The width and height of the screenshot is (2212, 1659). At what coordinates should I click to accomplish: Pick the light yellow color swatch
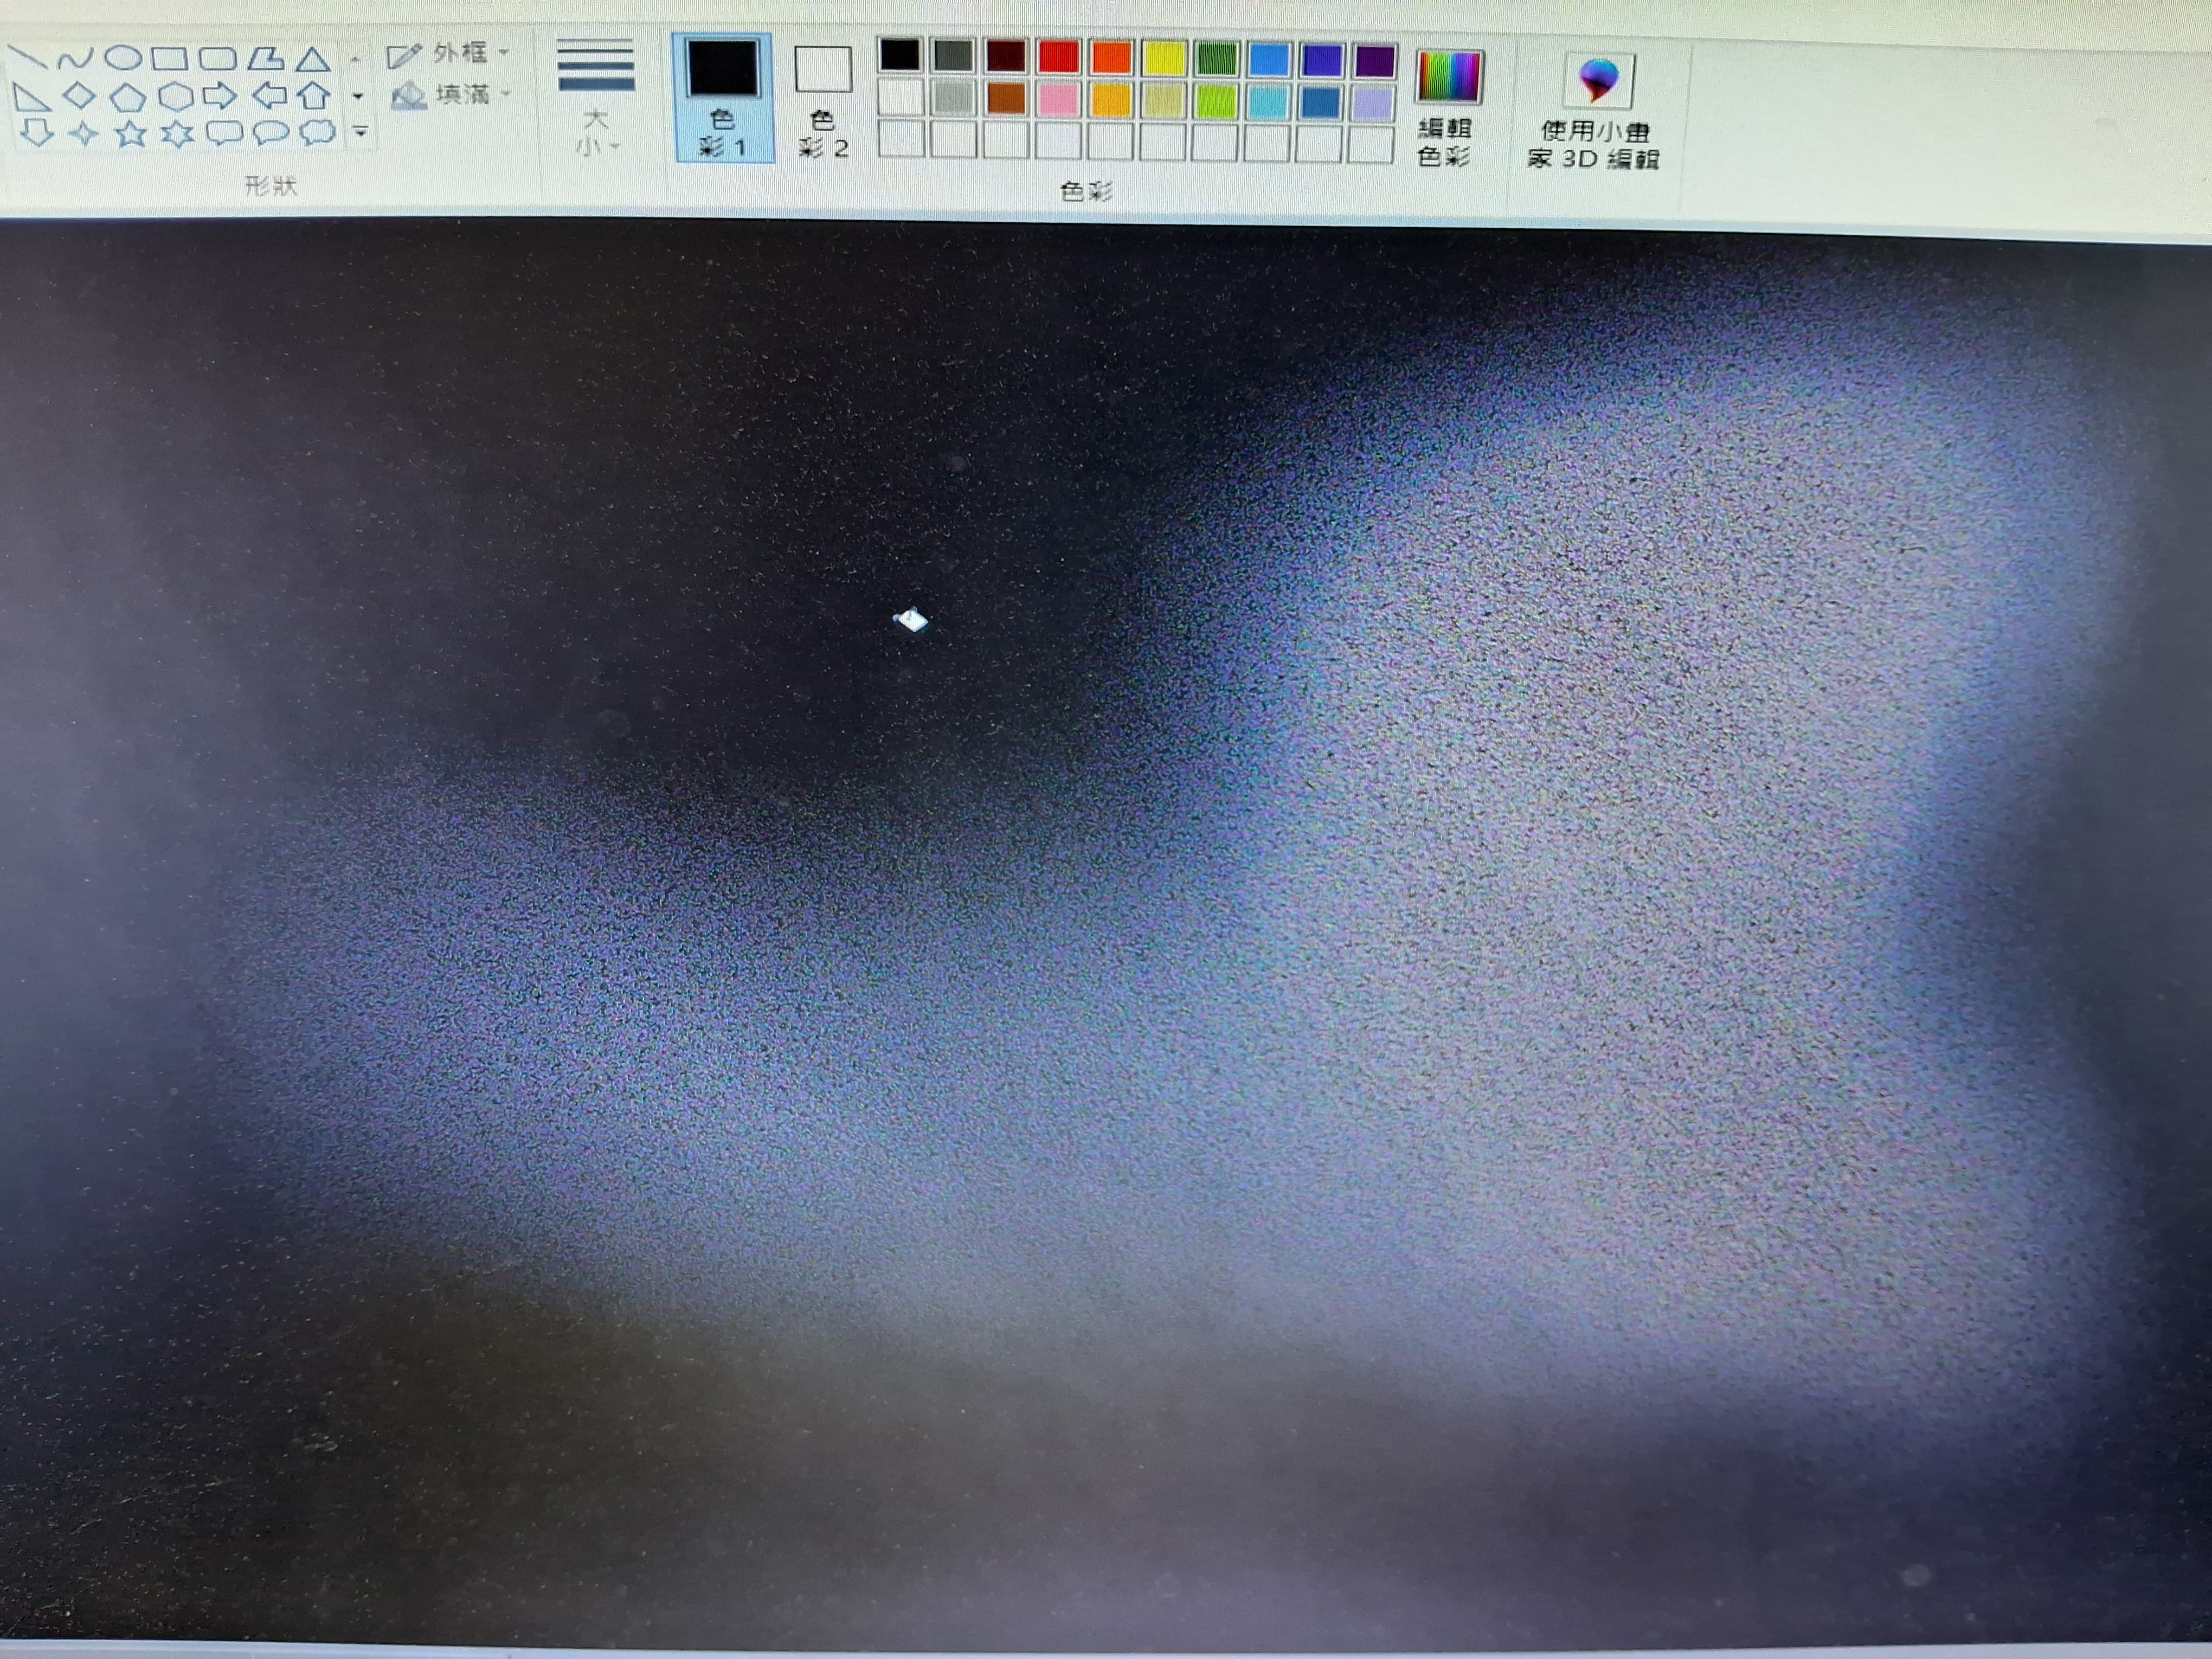coord(1164,100)
